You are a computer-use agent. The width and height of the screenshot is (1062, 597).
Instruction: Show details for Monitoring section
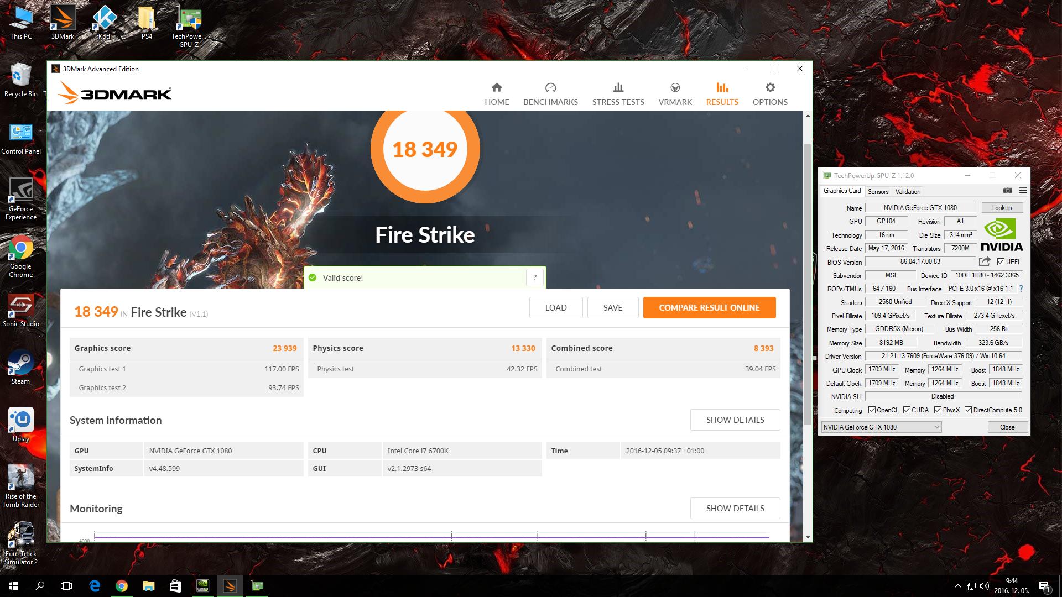[735, 508]
